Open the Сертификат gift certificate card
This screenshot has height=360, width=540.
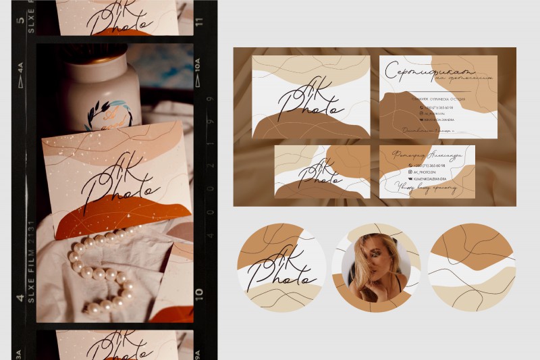coord(438,97)
